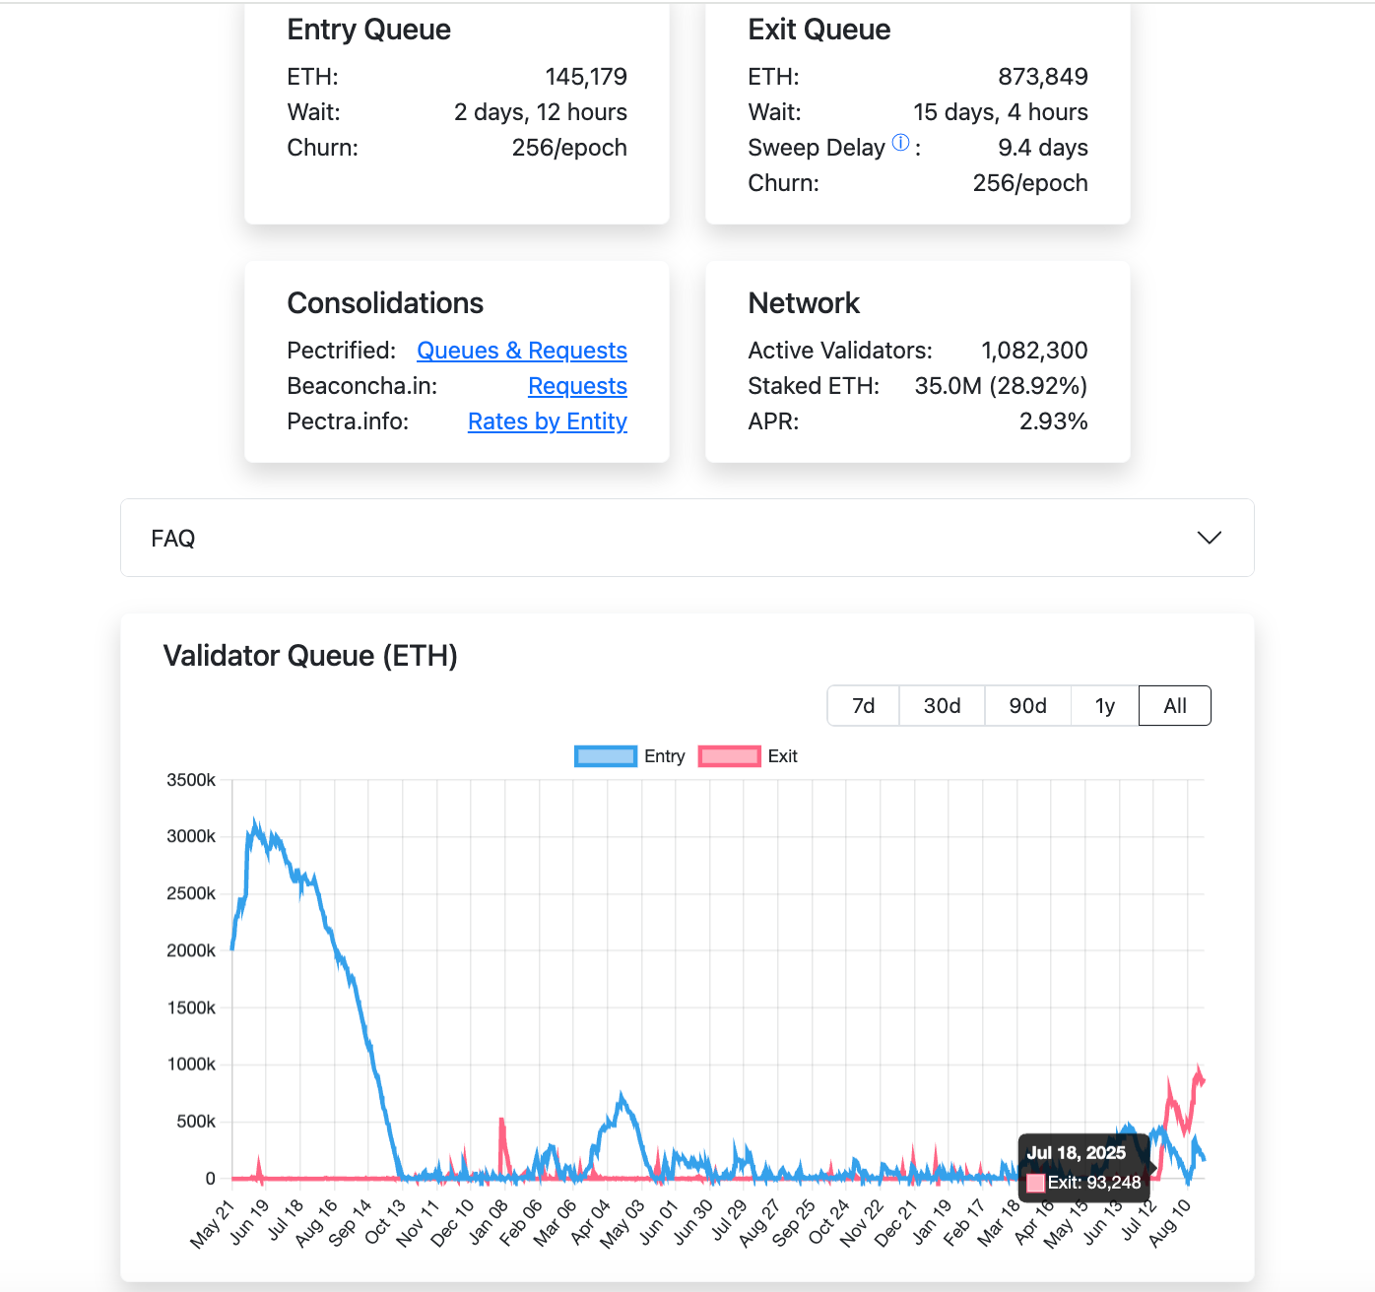Open Rates by Entity on Pectra.info
This screenshot has height=1292, width=1375.
(x=547, y=421)
